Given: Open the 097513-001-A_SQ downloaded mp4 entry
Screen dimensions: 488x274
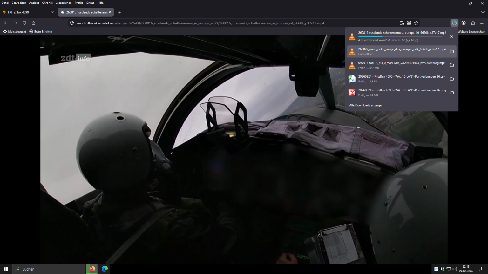Looking at the screenshot, I should [x=397, y=65].
